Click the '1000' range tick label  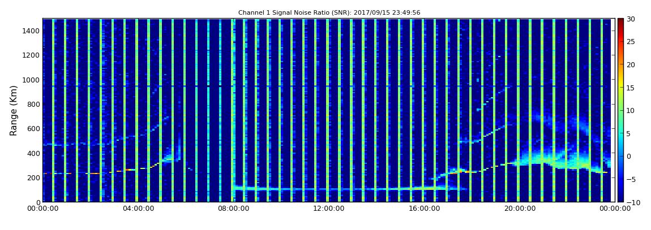32,80
